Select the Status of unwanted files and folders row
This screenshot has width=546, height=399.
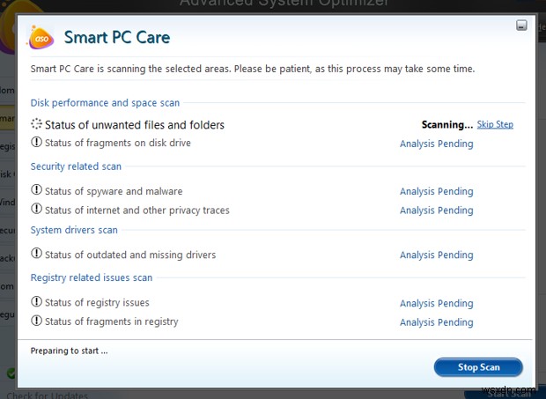[135, 125]
